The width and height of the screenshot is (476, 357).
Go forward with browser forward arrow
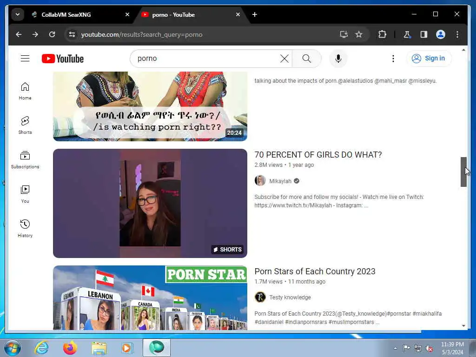(35, 34)
